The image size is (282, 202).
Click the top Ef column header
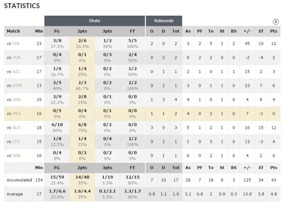tap(261, 31)
